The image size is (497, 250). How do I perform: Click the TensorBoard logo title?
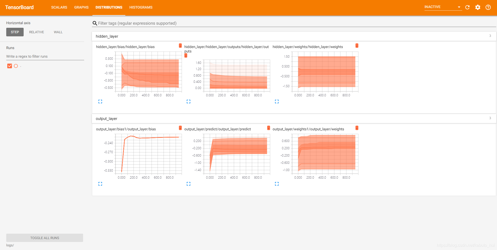coord(19,7)
